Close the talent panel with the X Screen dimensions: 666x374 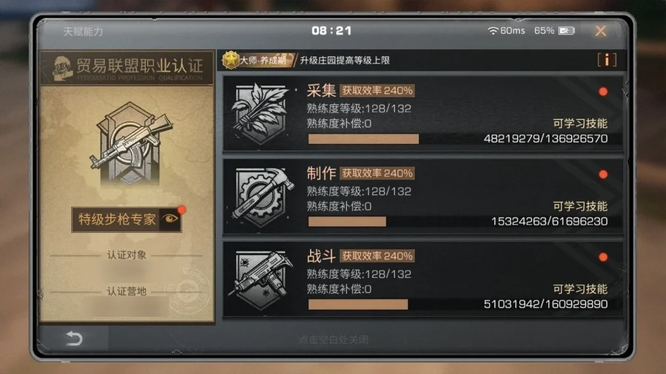pyautogui.click(x=601, y=31)
